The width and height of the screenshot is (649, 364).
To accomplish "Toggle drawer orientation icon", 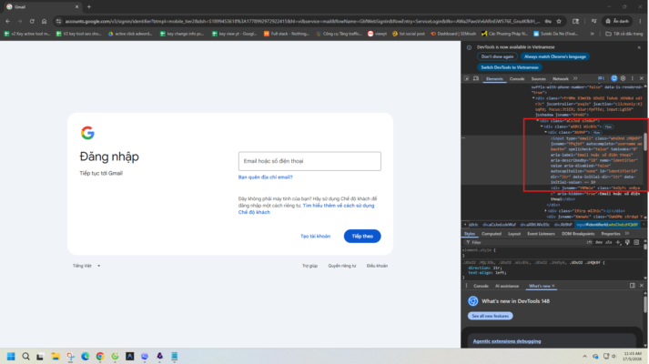I will click(x=632, y=286).
